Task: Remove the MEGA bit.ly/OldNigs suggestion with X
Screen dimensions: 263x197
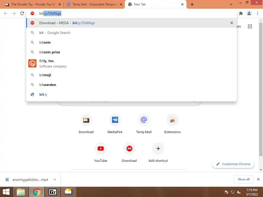Action: click(232, 23)
